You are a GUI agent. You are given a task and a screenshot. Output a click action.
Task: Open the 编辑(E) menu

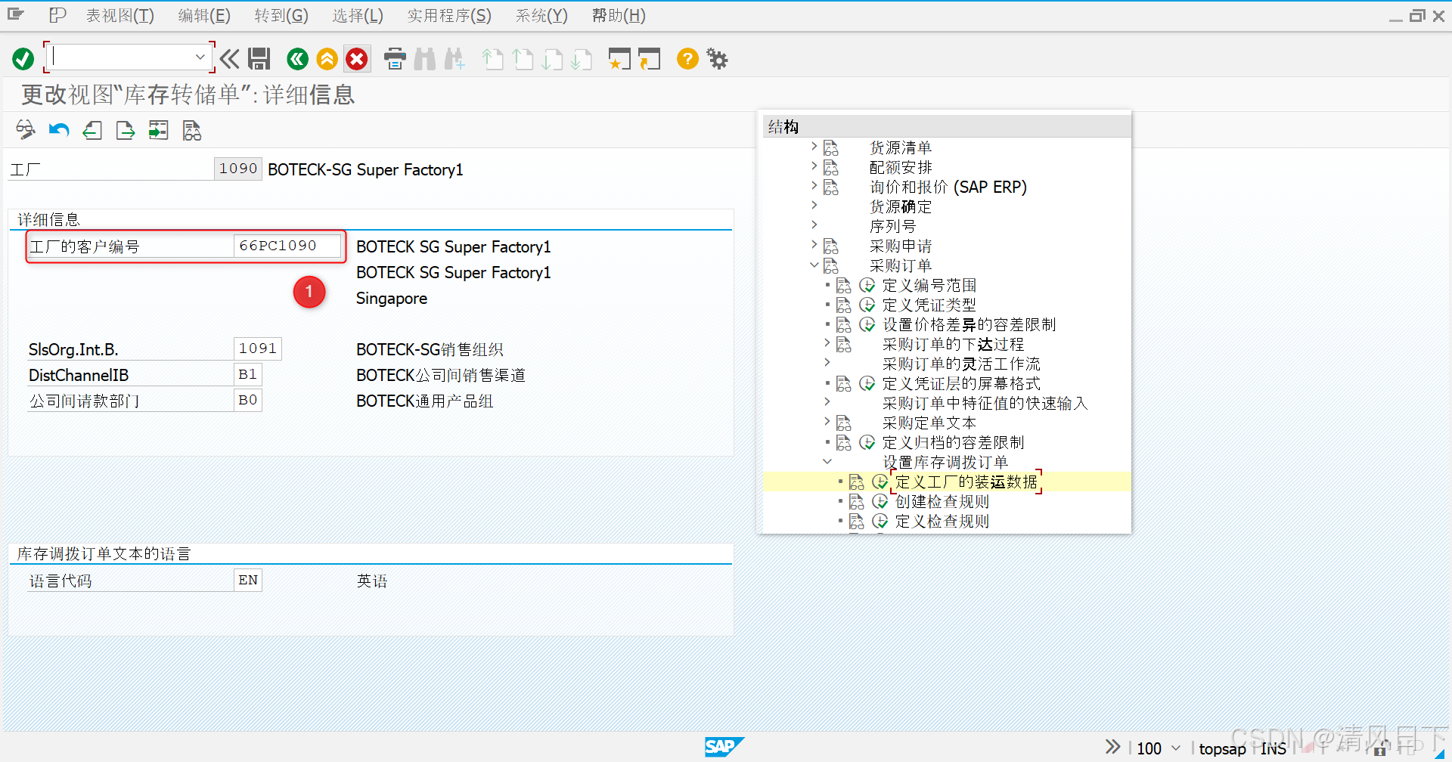point(204,15)
